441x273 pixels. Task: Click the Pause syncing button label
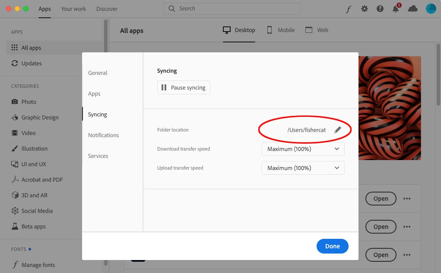(x=188, y=88)
